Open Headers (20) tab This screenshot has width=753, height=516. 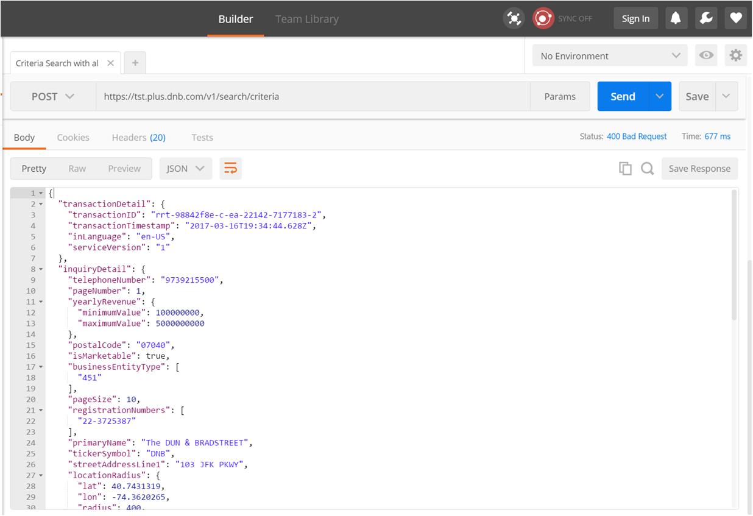click(x=139, y=137)
